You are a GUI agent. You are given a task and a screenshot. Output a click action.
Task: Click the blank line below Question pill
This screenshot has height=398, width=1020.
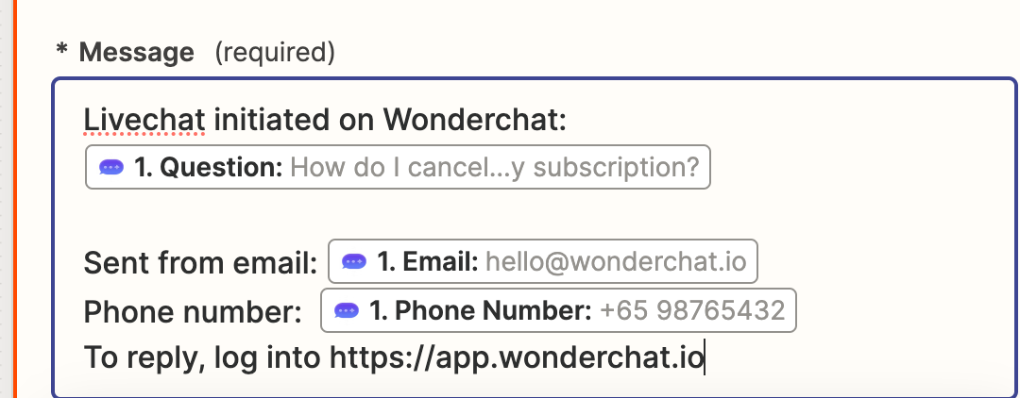(378, 216)
